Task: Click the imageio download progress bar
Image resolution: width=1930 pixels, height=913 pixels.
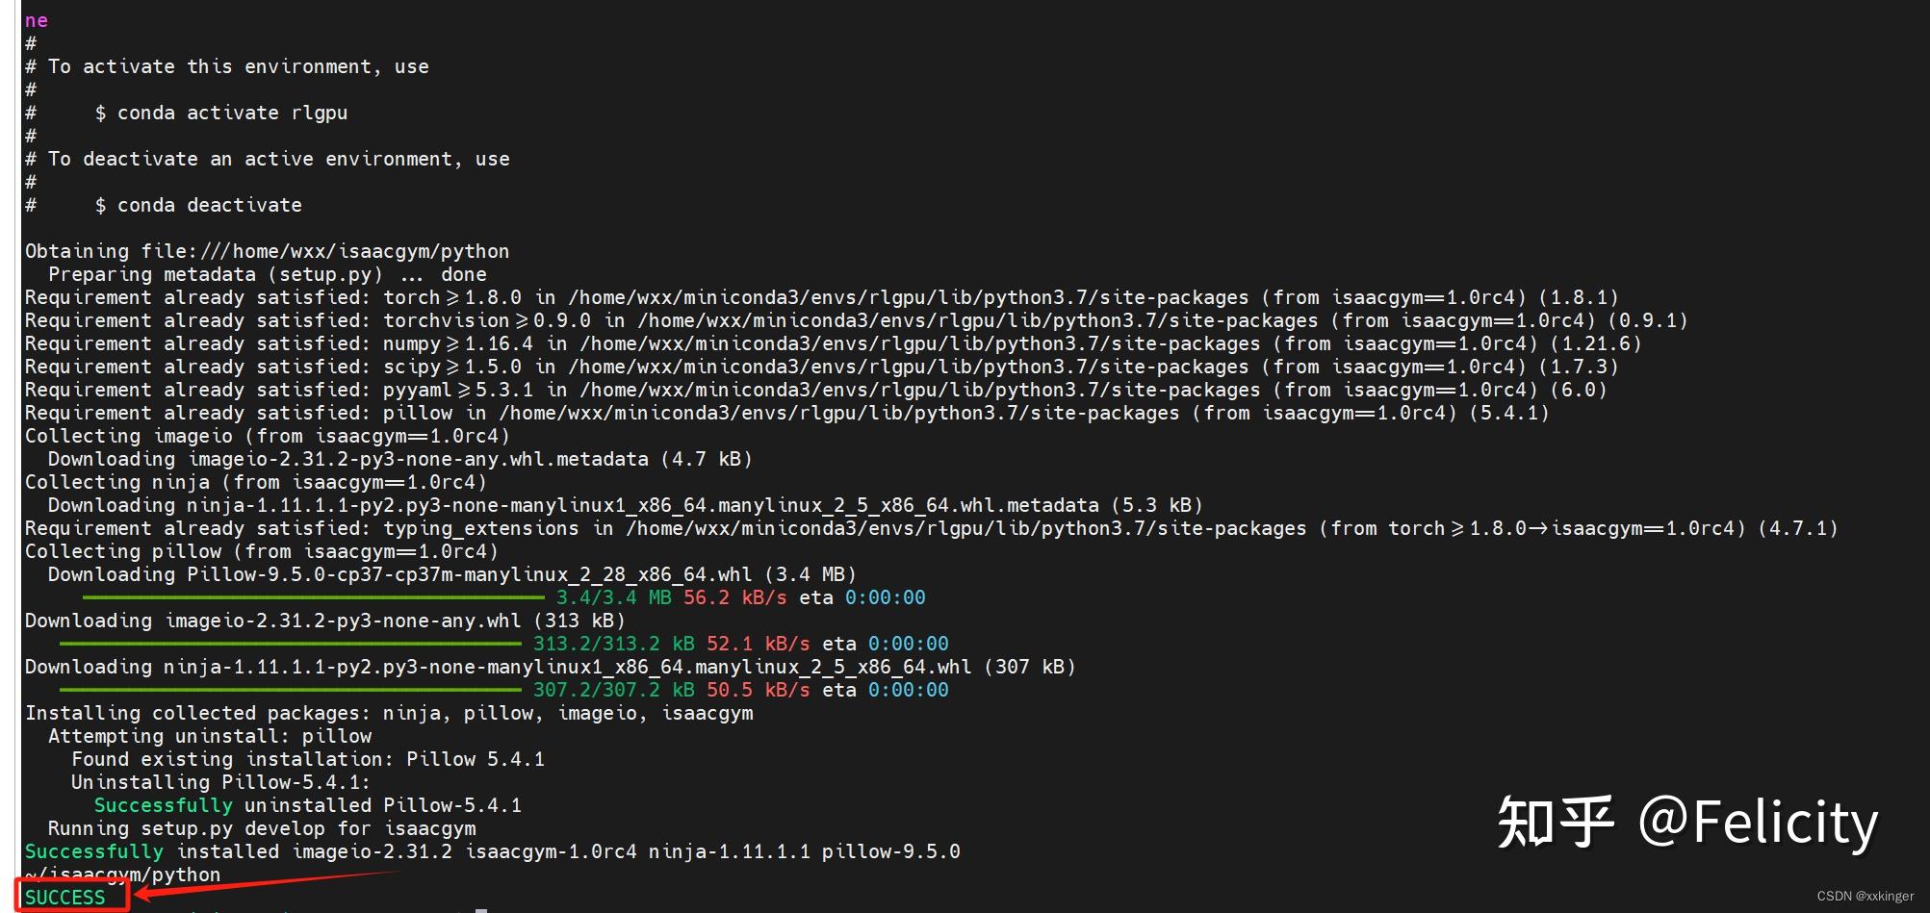Action: tap(291, 644)
